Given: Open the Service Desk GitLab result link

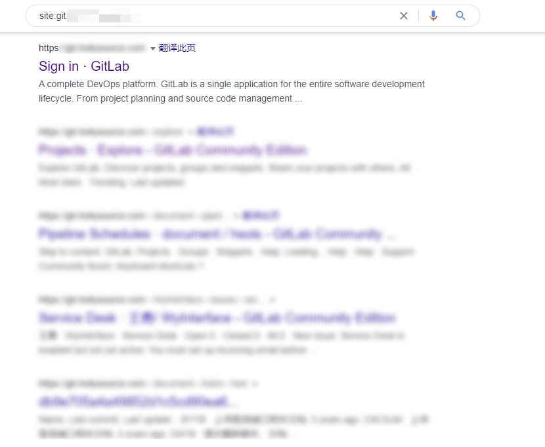Looking at the screenshot, I should pos(217,317).
